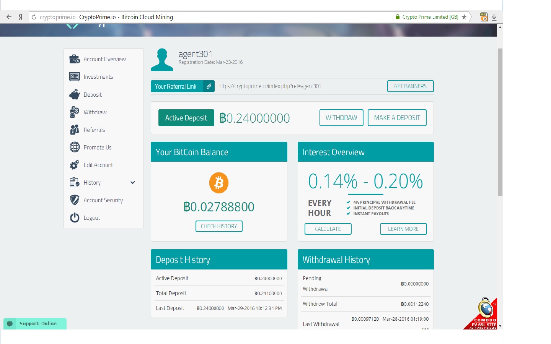Expand the History submenu chevron
The width and height of the screenshot is (551, 344).
(x=133, y=182)
